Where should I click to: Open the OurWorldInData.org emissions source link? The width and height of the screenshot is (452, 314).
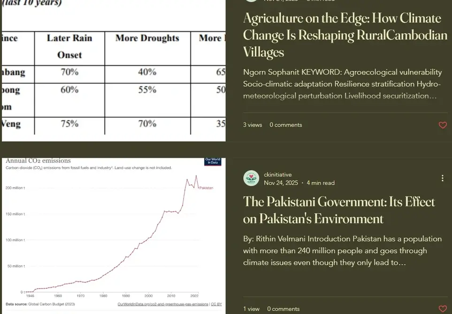163,304
